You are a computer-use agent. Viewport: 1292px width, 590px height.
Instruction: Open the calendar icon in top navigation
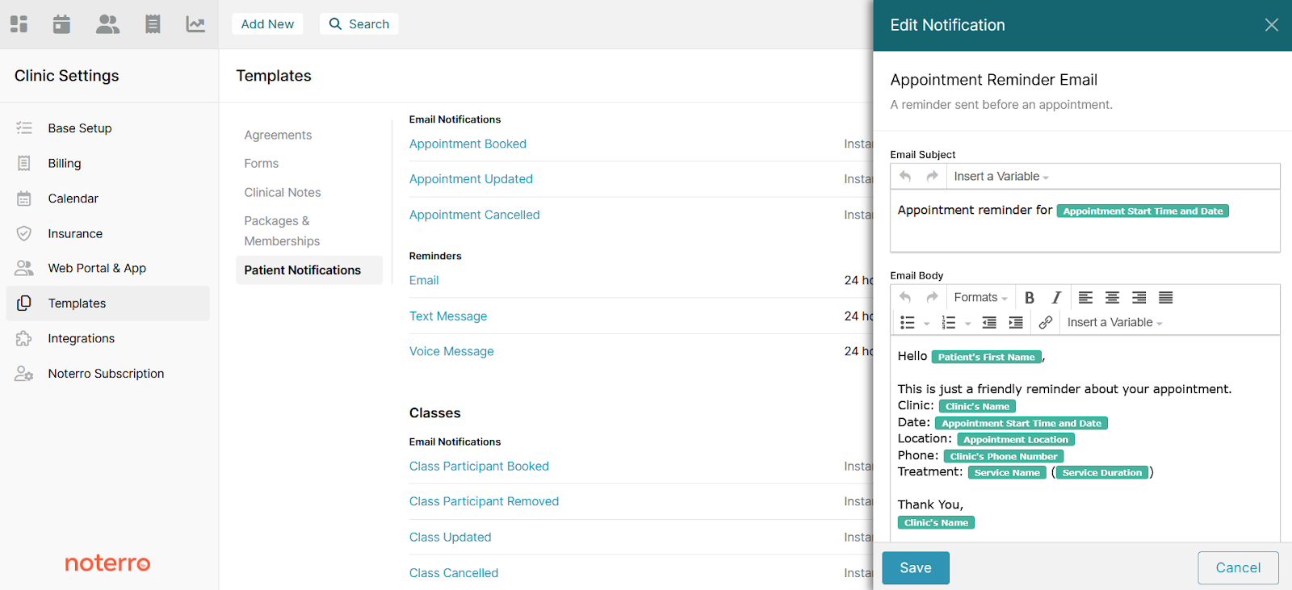[x=61, y=24]
